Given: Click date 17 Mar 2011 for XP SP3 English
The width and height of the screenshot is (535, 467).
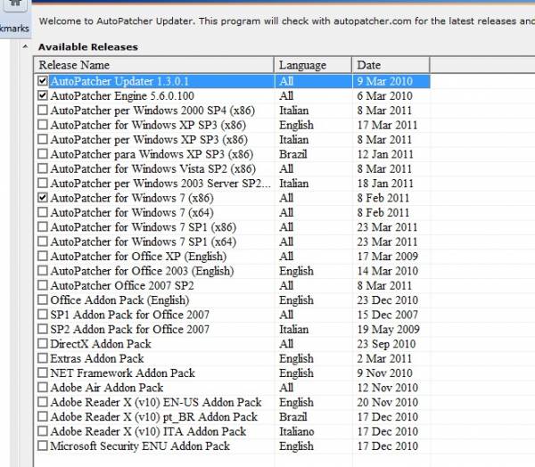Looking at the screenshot, I should [387, 125].
